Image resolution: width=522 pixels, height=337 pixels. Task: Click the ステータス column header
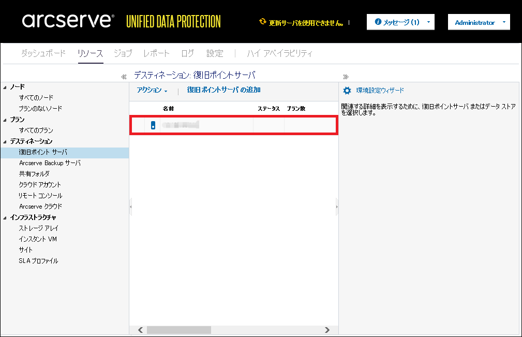(x=269, y=109)
